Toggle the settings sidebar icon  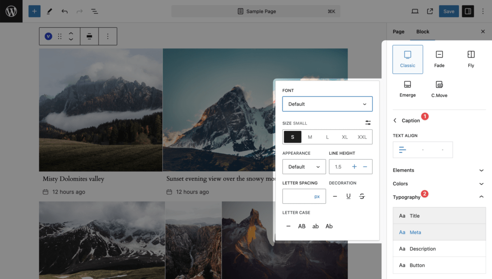pos(468,12)
